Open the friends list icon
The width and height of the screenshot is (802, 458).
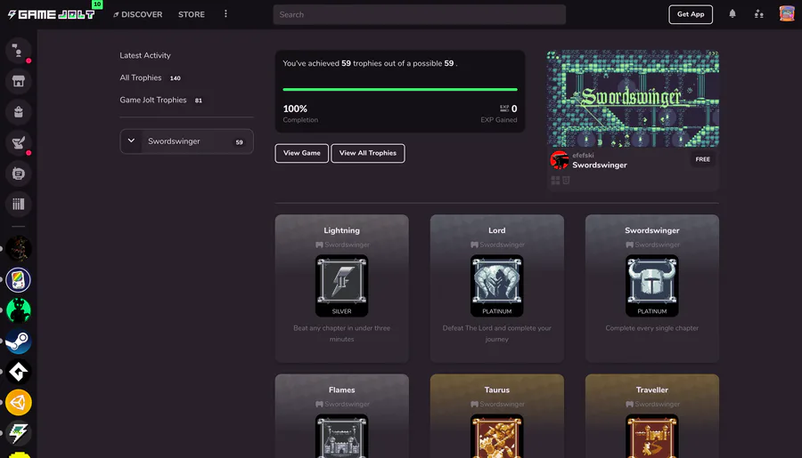click(758, 14)
